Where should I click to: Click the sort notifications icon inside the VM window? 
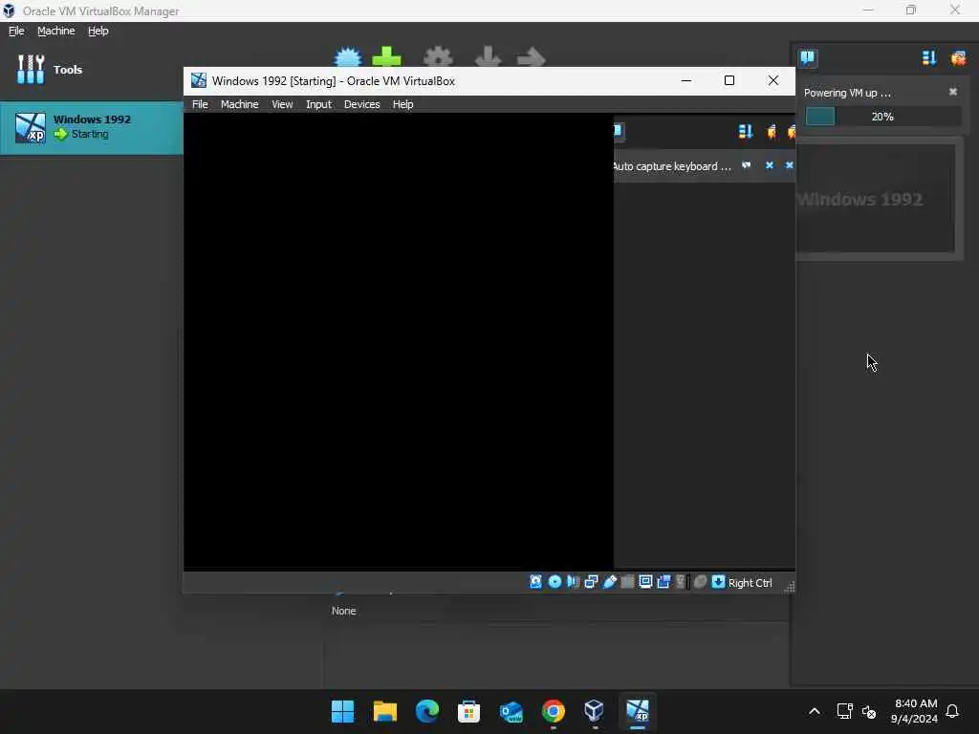tap(746, 131)
